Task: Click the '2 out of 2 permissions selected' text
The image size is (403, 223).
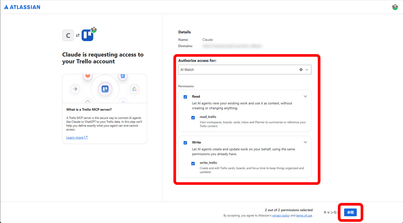Action: point(289,210)
